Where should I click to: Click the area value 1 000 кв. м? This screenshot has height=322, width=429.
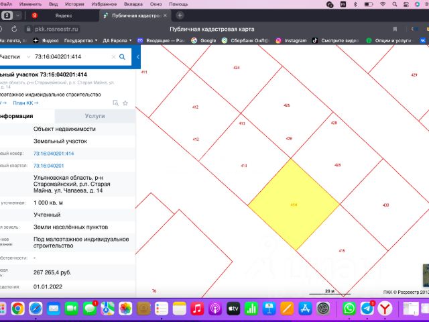[x=48, y=203]
